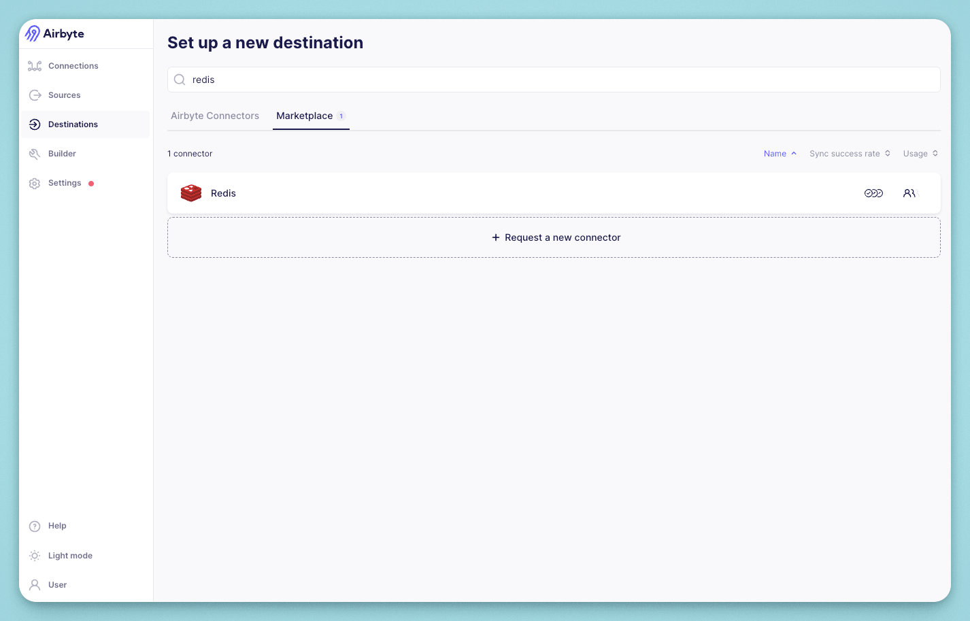
Task: Open the Help menu
Action: pos(85,526)
